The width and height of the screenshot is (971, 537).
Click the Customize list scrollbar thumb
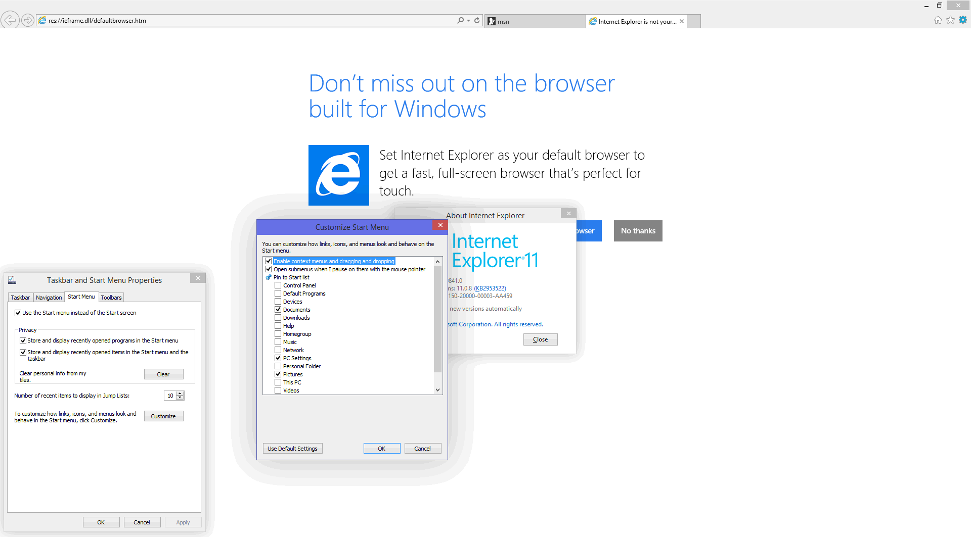point(438,319)
